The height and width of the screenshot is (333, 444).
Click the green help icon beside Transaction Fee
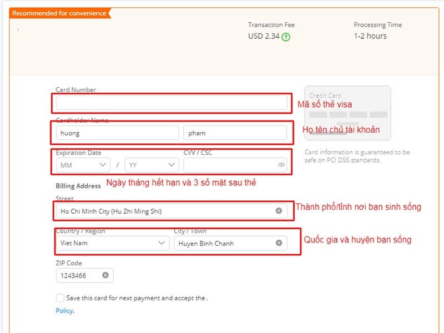286,37
